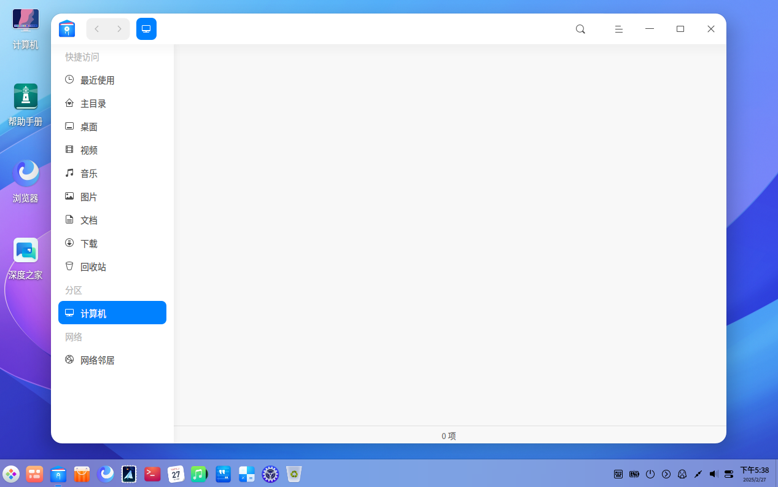Open the trash in the dock
Viewport: 778px width, 487px height.
click(x=294, y=474)
